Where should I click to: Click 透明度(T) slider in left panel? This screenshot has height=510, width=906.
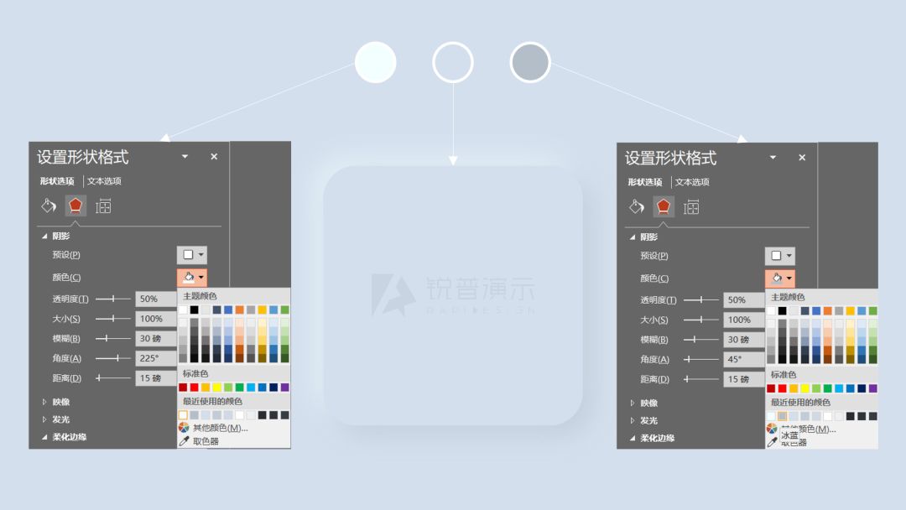[113, 299]
